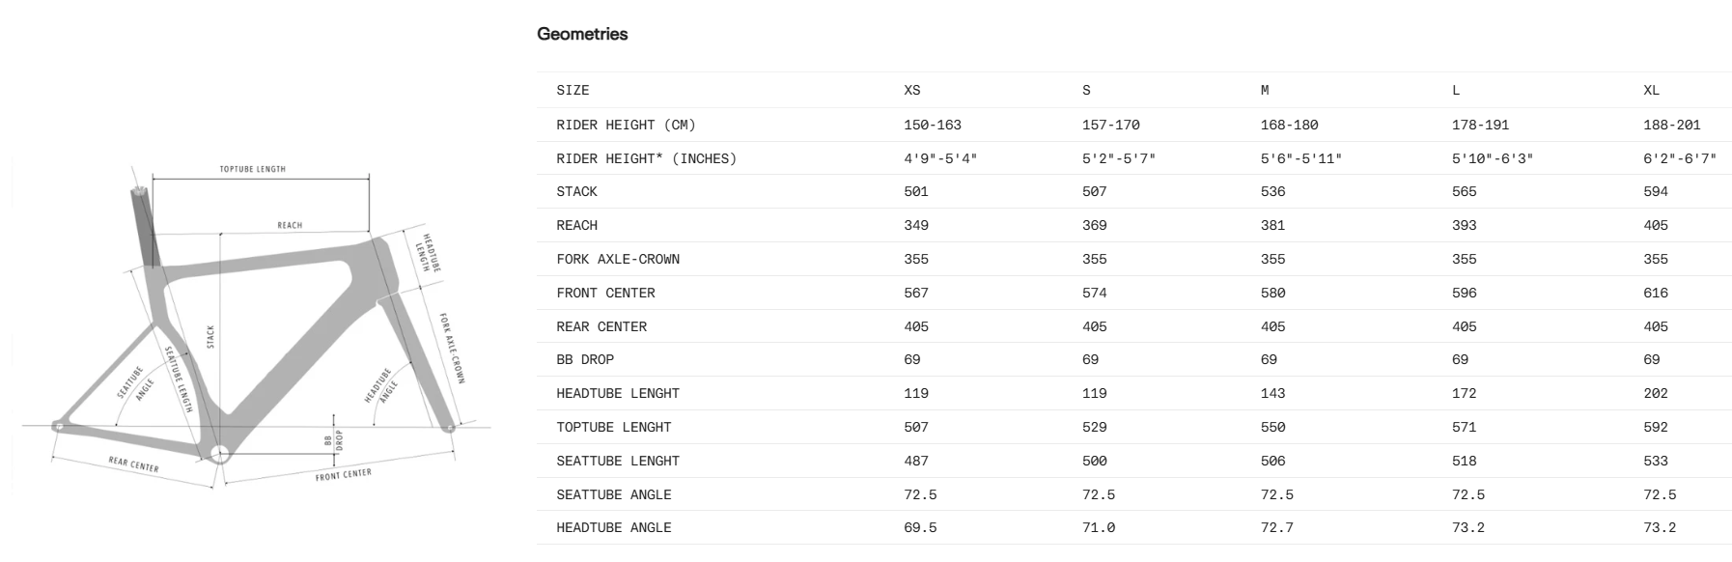This screenshot has height=562, width=1732.
Task: Click the Geometries heading
Action: 582,34
